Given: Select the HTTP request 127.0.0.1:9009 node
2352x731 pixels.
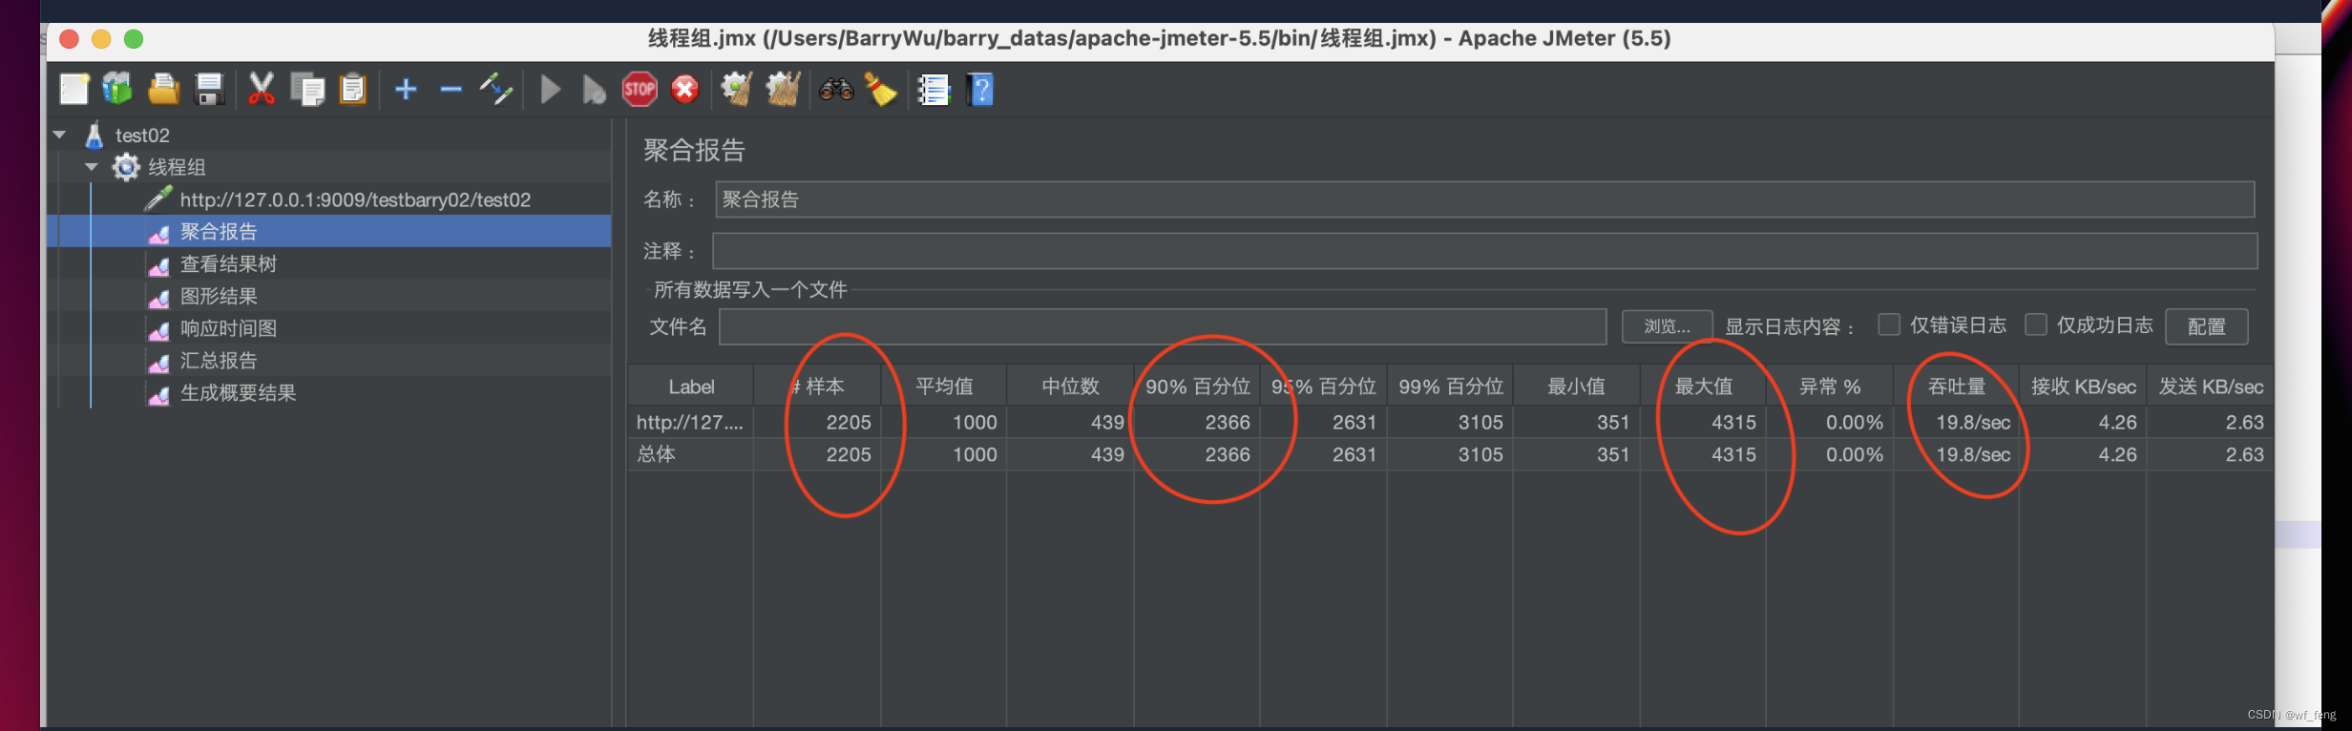Looking at the screenshot, I should click(355, 199).
